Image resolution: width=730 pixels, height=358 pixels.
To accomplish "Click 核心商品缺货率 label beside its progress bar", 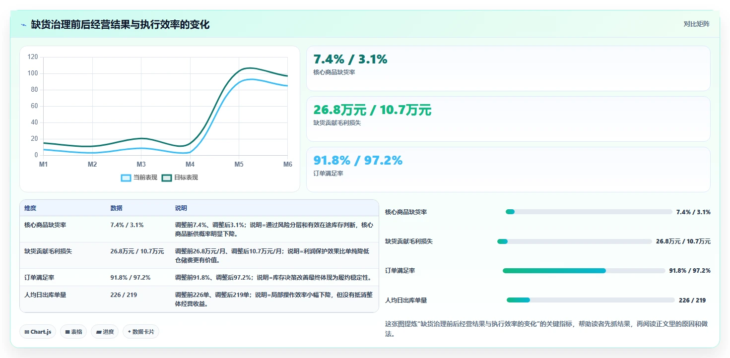I will pyautogui.click(x=406, y=212).
